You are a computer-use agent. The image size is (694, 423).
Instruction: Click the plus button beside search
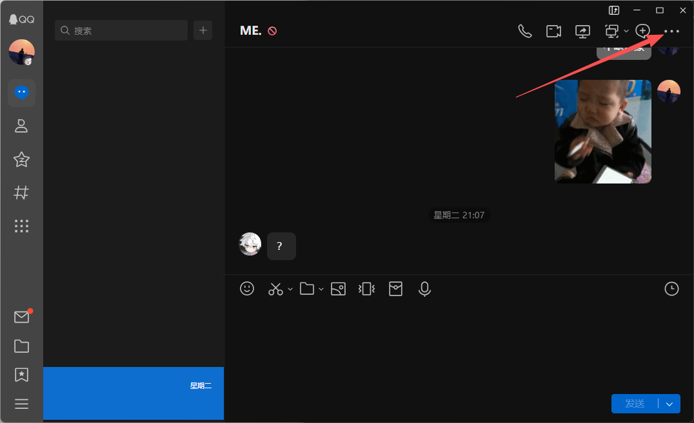coord(203,30)
